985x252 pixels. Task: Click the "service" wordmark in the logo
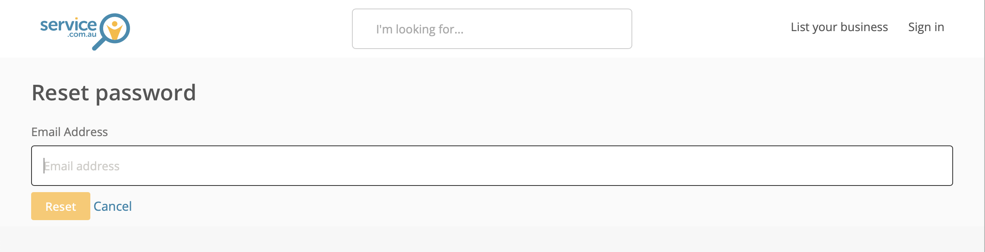pyautogui.click(x=68, y=25)
